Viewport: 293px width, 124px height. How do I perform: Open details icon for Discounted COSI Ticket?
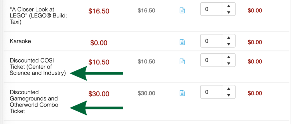tap(182, 61)
